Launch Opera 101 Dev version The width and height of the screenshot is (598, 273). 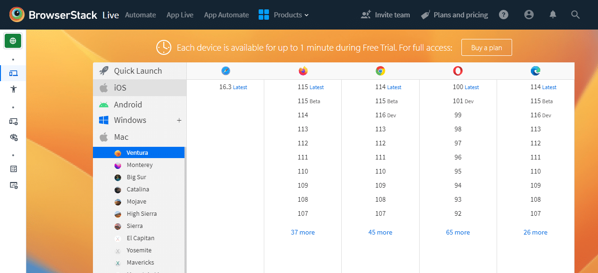pyautogui.click(x=463, y=101)
